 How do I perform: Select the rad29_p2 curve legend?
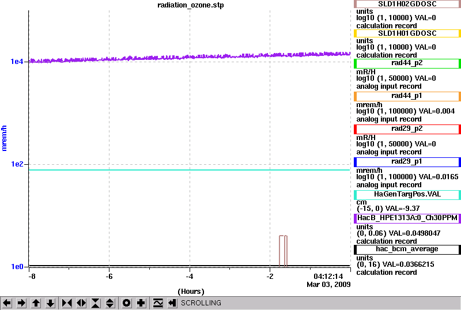tap(407, 129)
